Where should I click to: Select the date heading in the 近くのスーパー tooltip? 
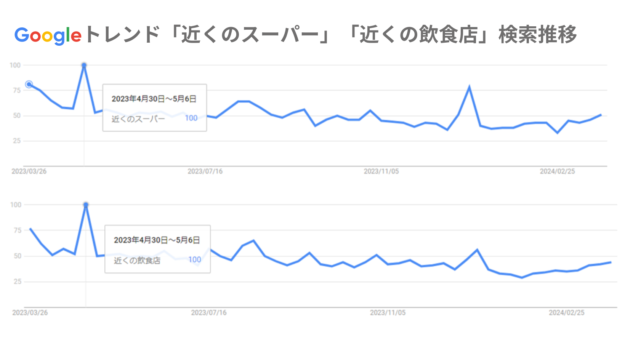point(154,99)
